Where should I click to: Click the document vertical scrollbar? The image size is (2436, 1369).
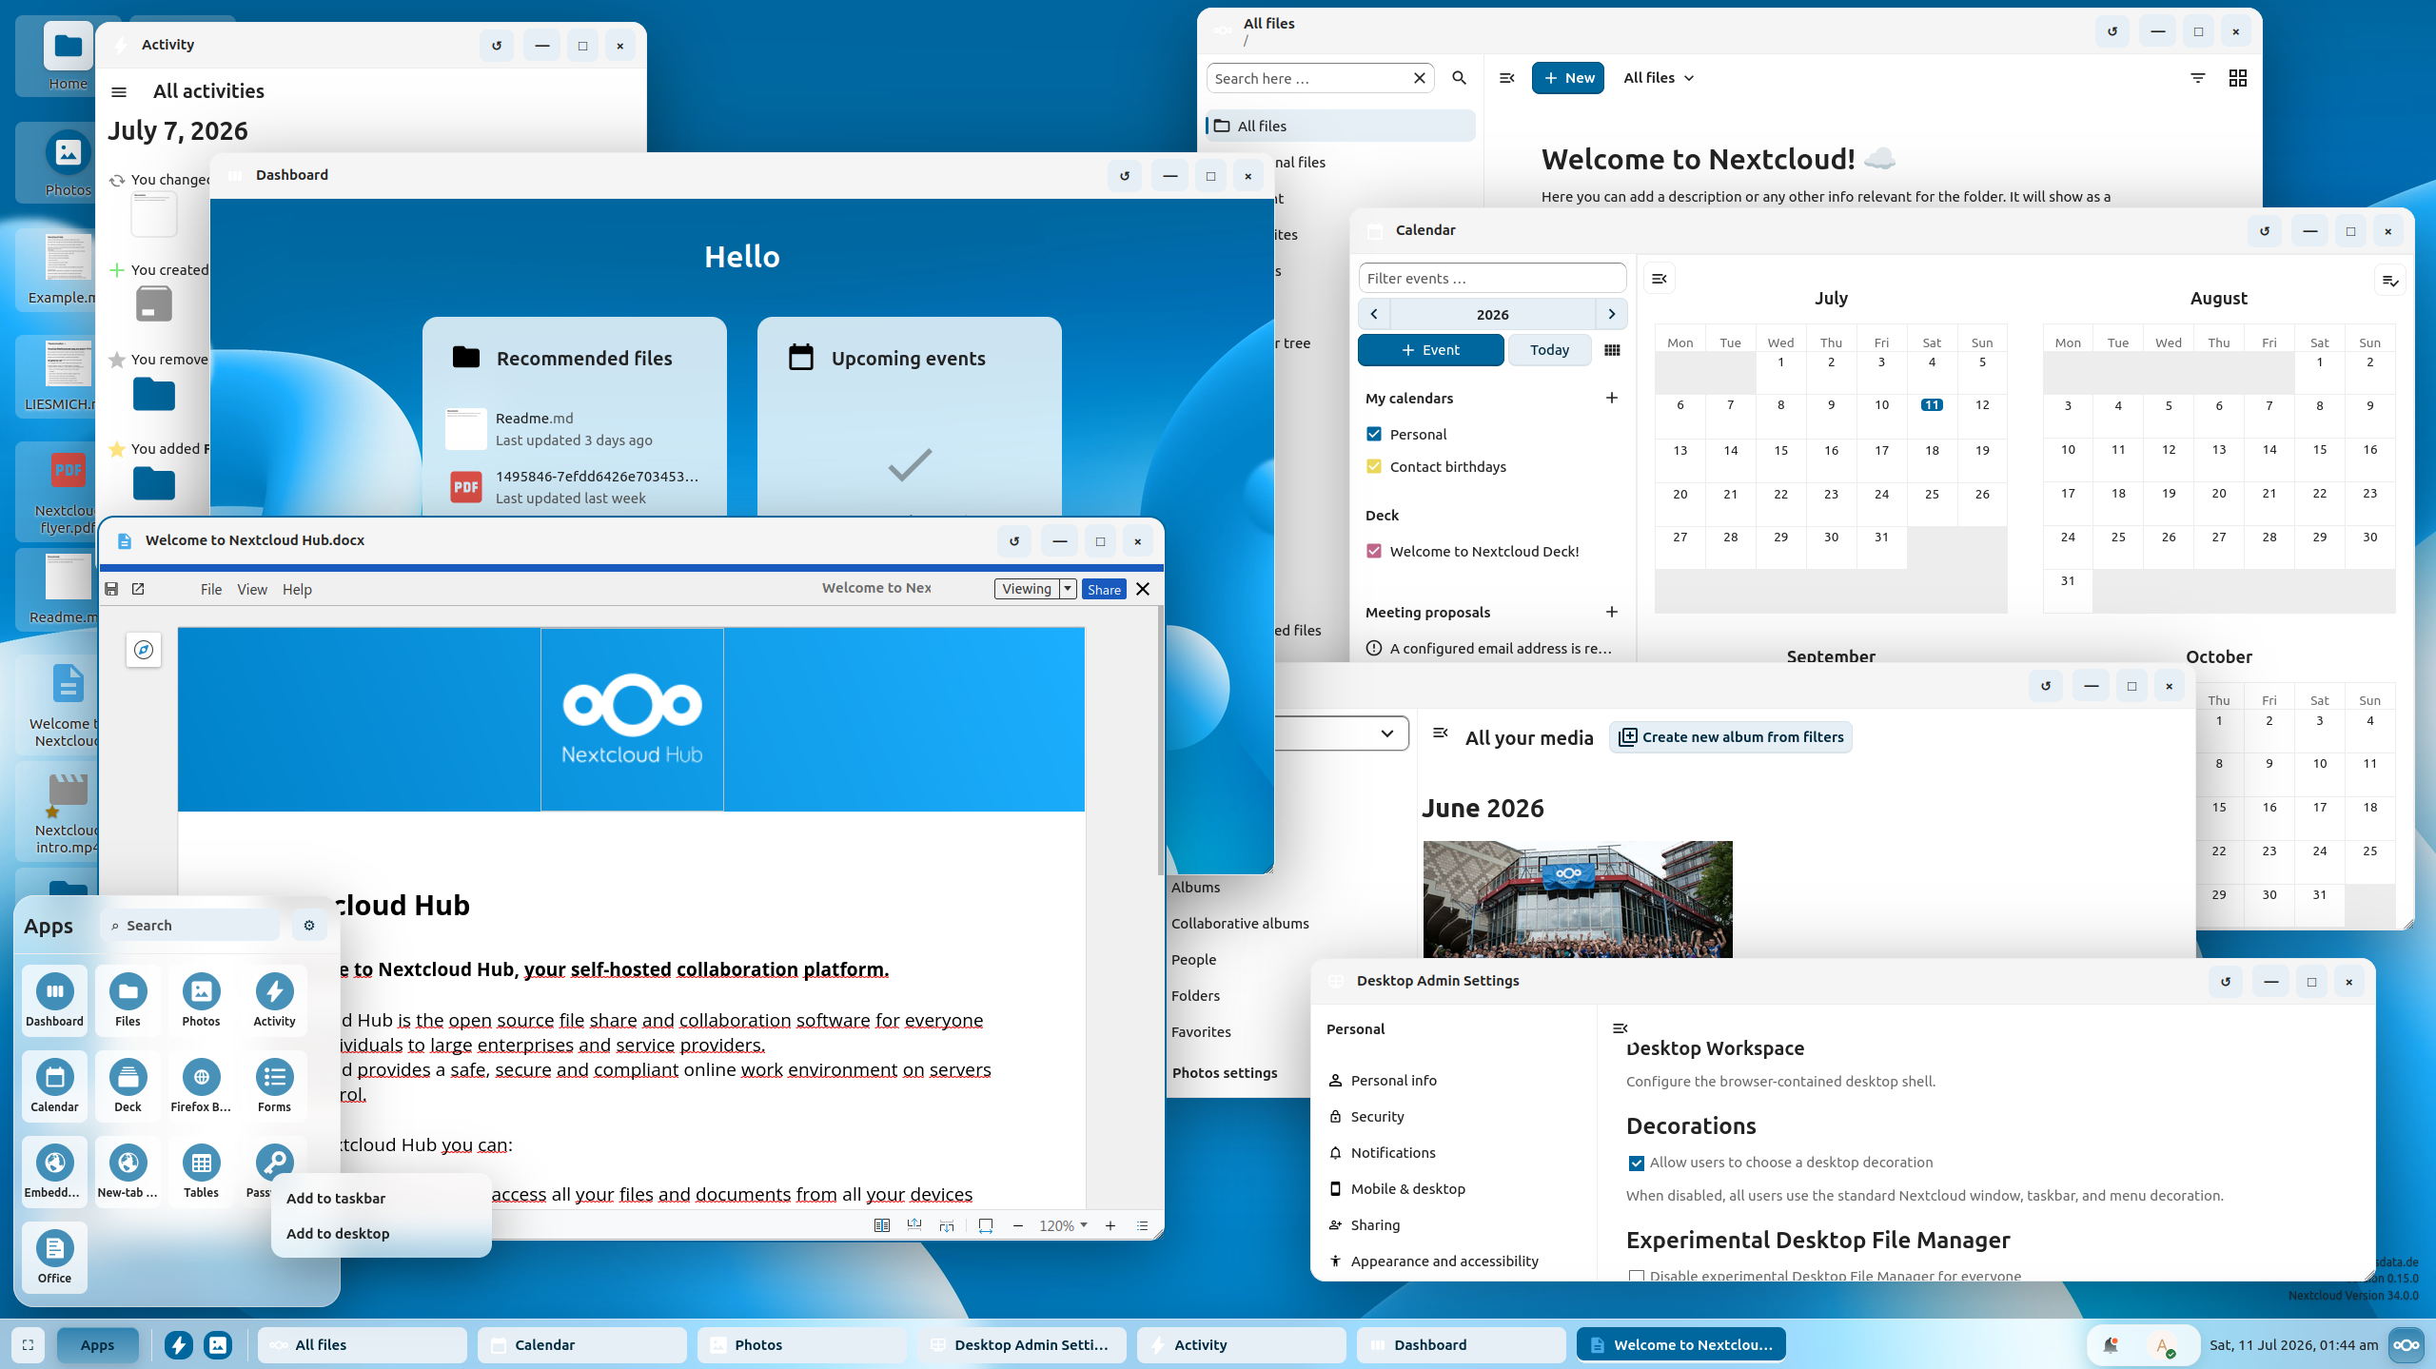[1160, 742]
